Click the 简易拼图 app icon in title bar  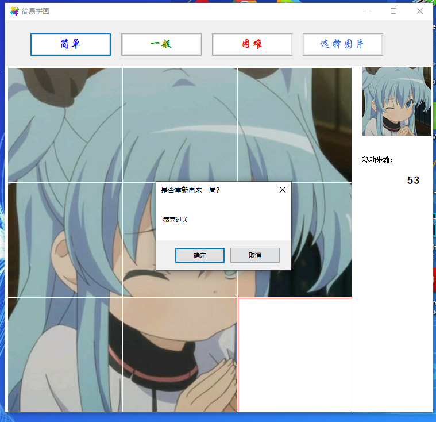click(14, 11)
